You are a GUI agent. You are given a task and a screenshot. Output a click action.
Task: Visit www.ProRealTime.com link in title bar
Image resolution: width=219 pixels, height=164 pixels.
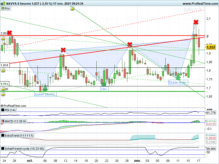point(200,4)
